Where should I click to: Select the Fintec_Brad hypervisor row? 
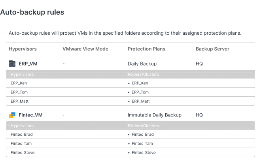point(21,135)
